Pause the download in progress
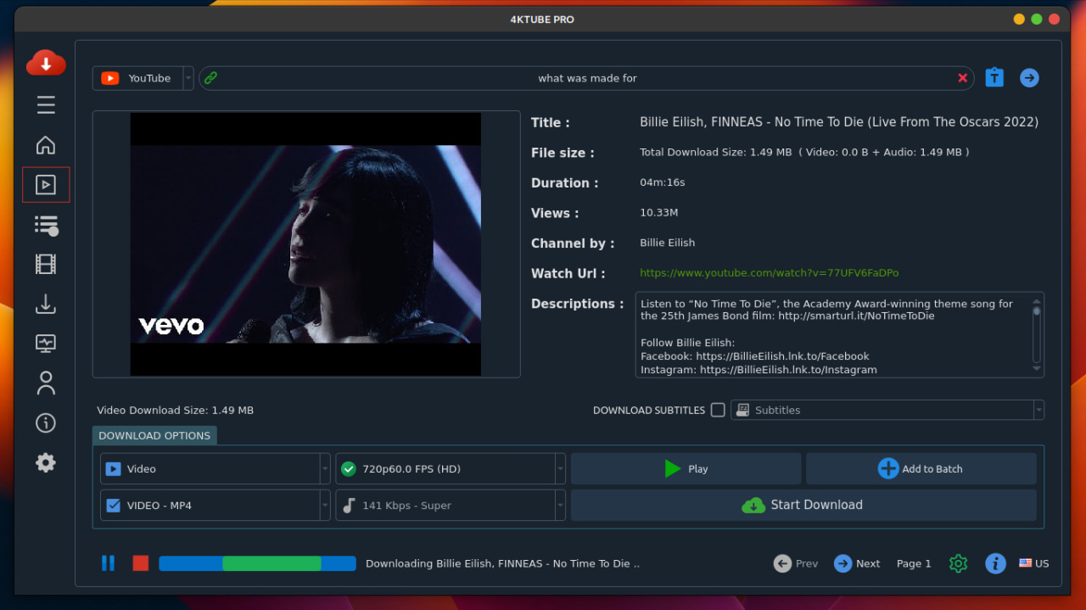 (x=108, y=563)
